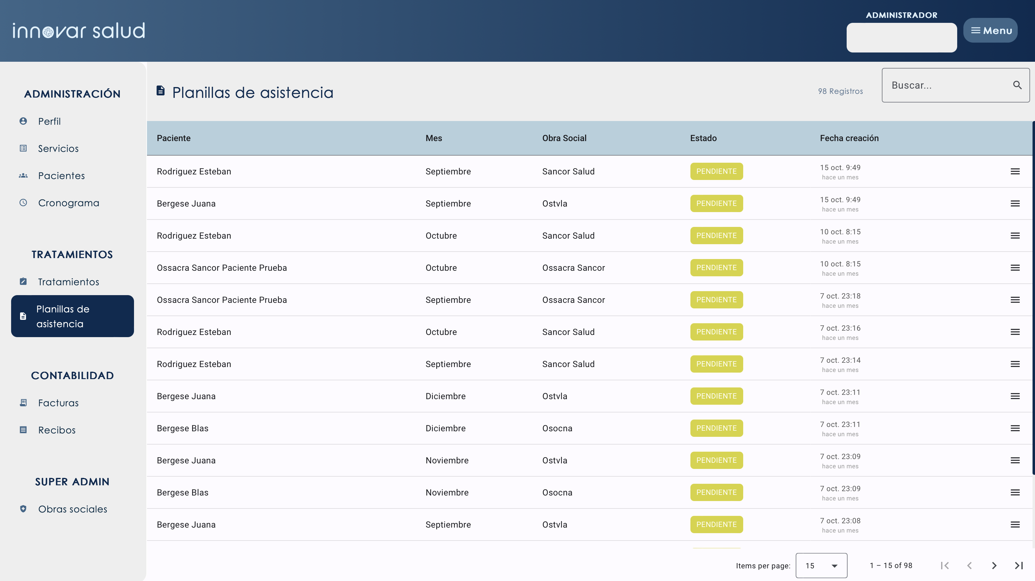This screenshot has height=581, width=1035.
Task: Click "Ostvla" in Bergese Juana Noviembre row
Action: [x=555, y=461]
